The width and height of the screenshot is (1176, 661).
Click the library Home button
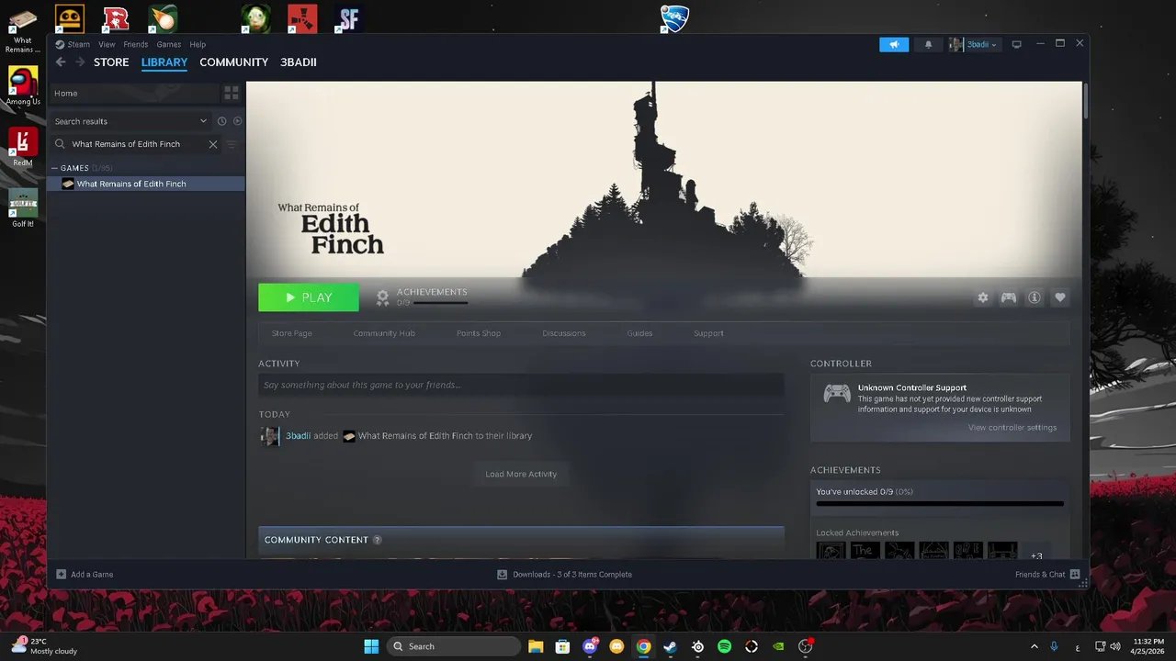point(134,94)
